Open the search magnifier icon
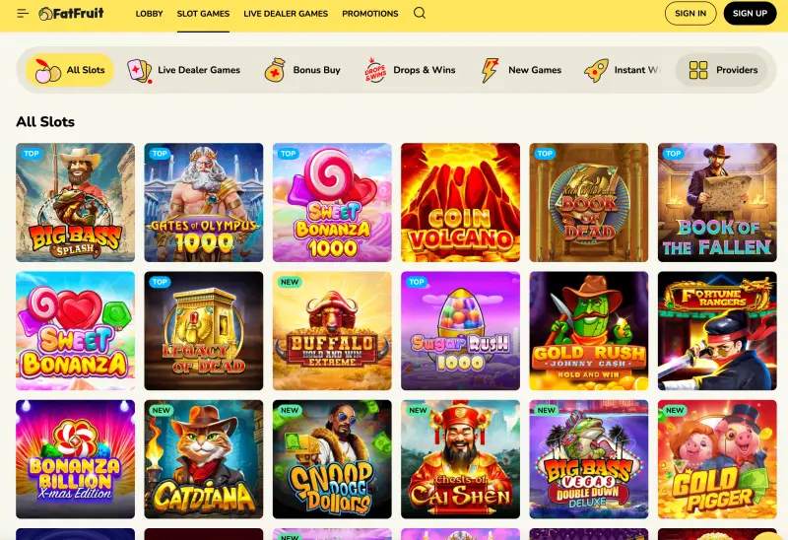This screenshot has width=788, height=540. pos(420,13)
